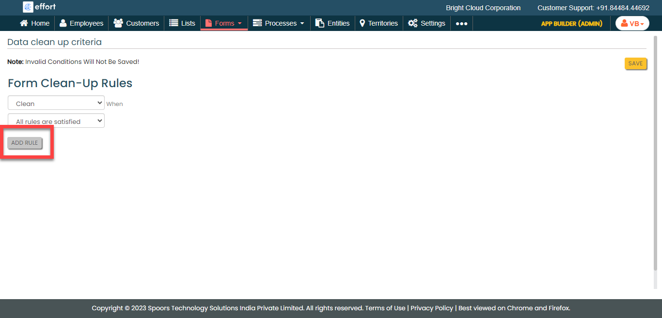The height and width of the screenshot is (318, 662).
Task: Go to Home via house icon
Action: [24, 23]
